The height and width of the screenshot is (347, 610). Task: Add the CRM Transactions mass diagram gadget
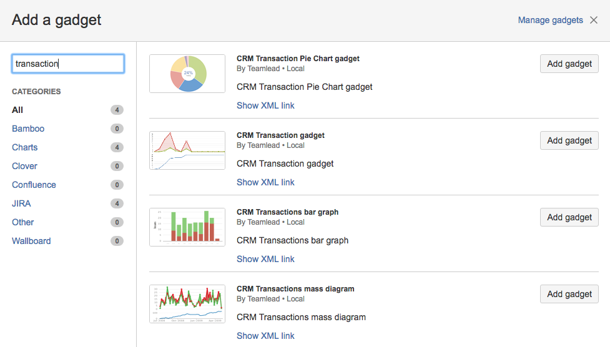coord(569,294)
